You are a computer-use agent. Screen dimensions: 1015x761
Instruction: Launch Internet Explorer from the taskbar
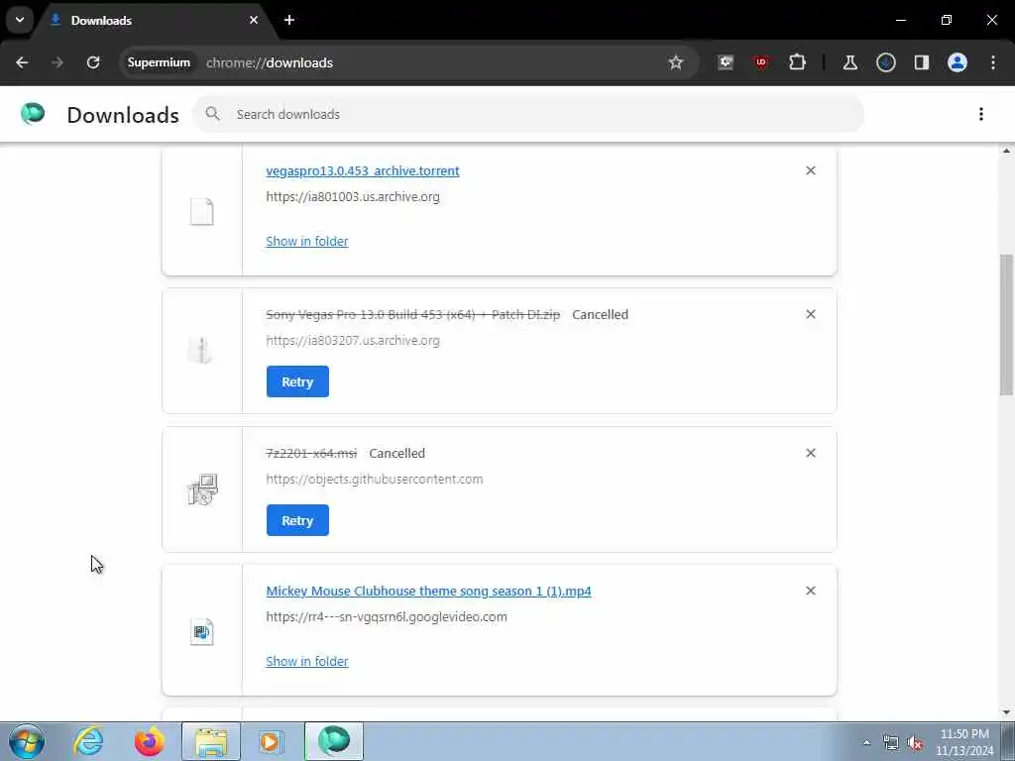[x=88, y=741]
